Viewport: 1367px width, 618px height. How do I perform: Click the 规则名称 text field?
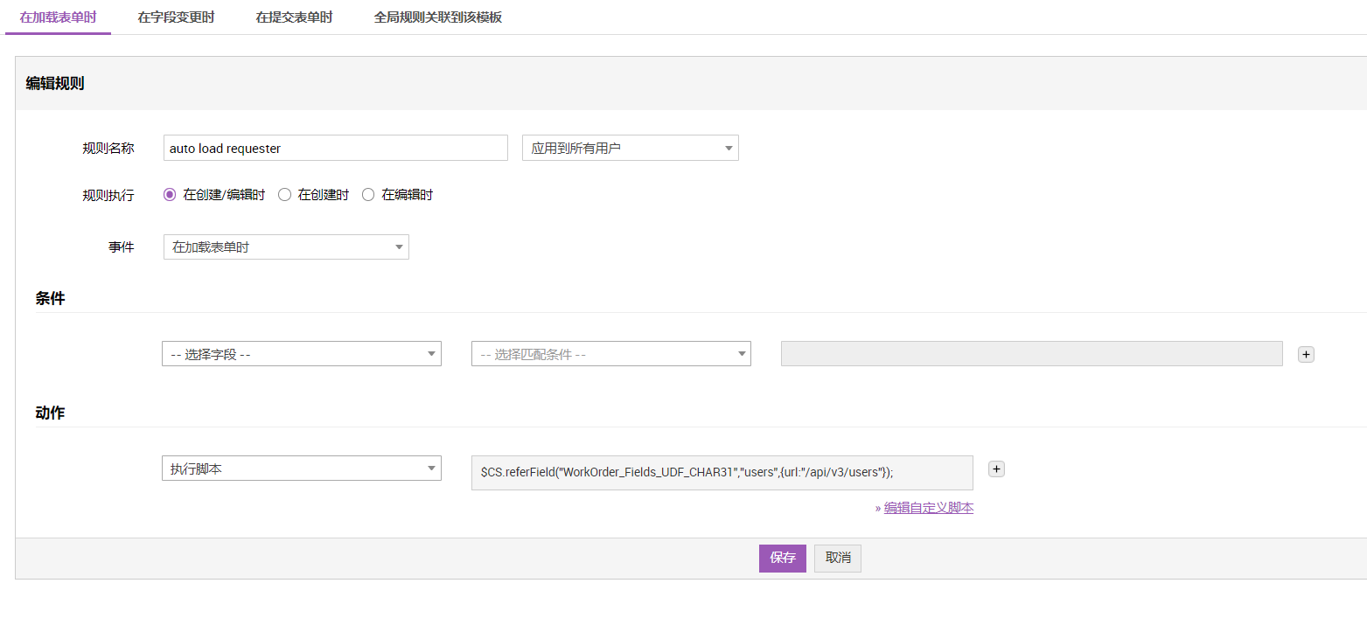[x=335, y=149]
